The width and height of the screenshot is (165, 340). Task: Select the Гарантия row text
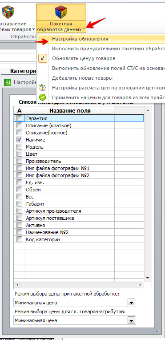tap(36, 118)
